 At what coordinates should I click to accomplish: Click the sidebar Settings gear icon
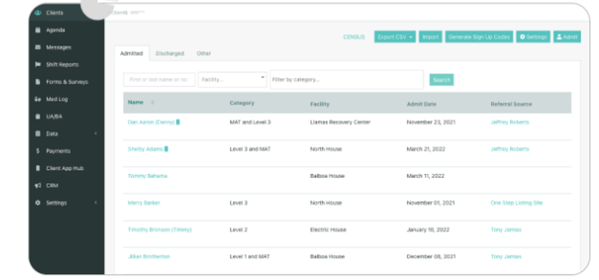click(37, 203)
